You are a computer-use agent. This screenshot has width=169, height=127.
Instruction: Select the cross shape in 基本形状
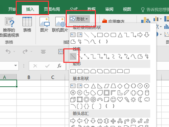coord(134,93)
